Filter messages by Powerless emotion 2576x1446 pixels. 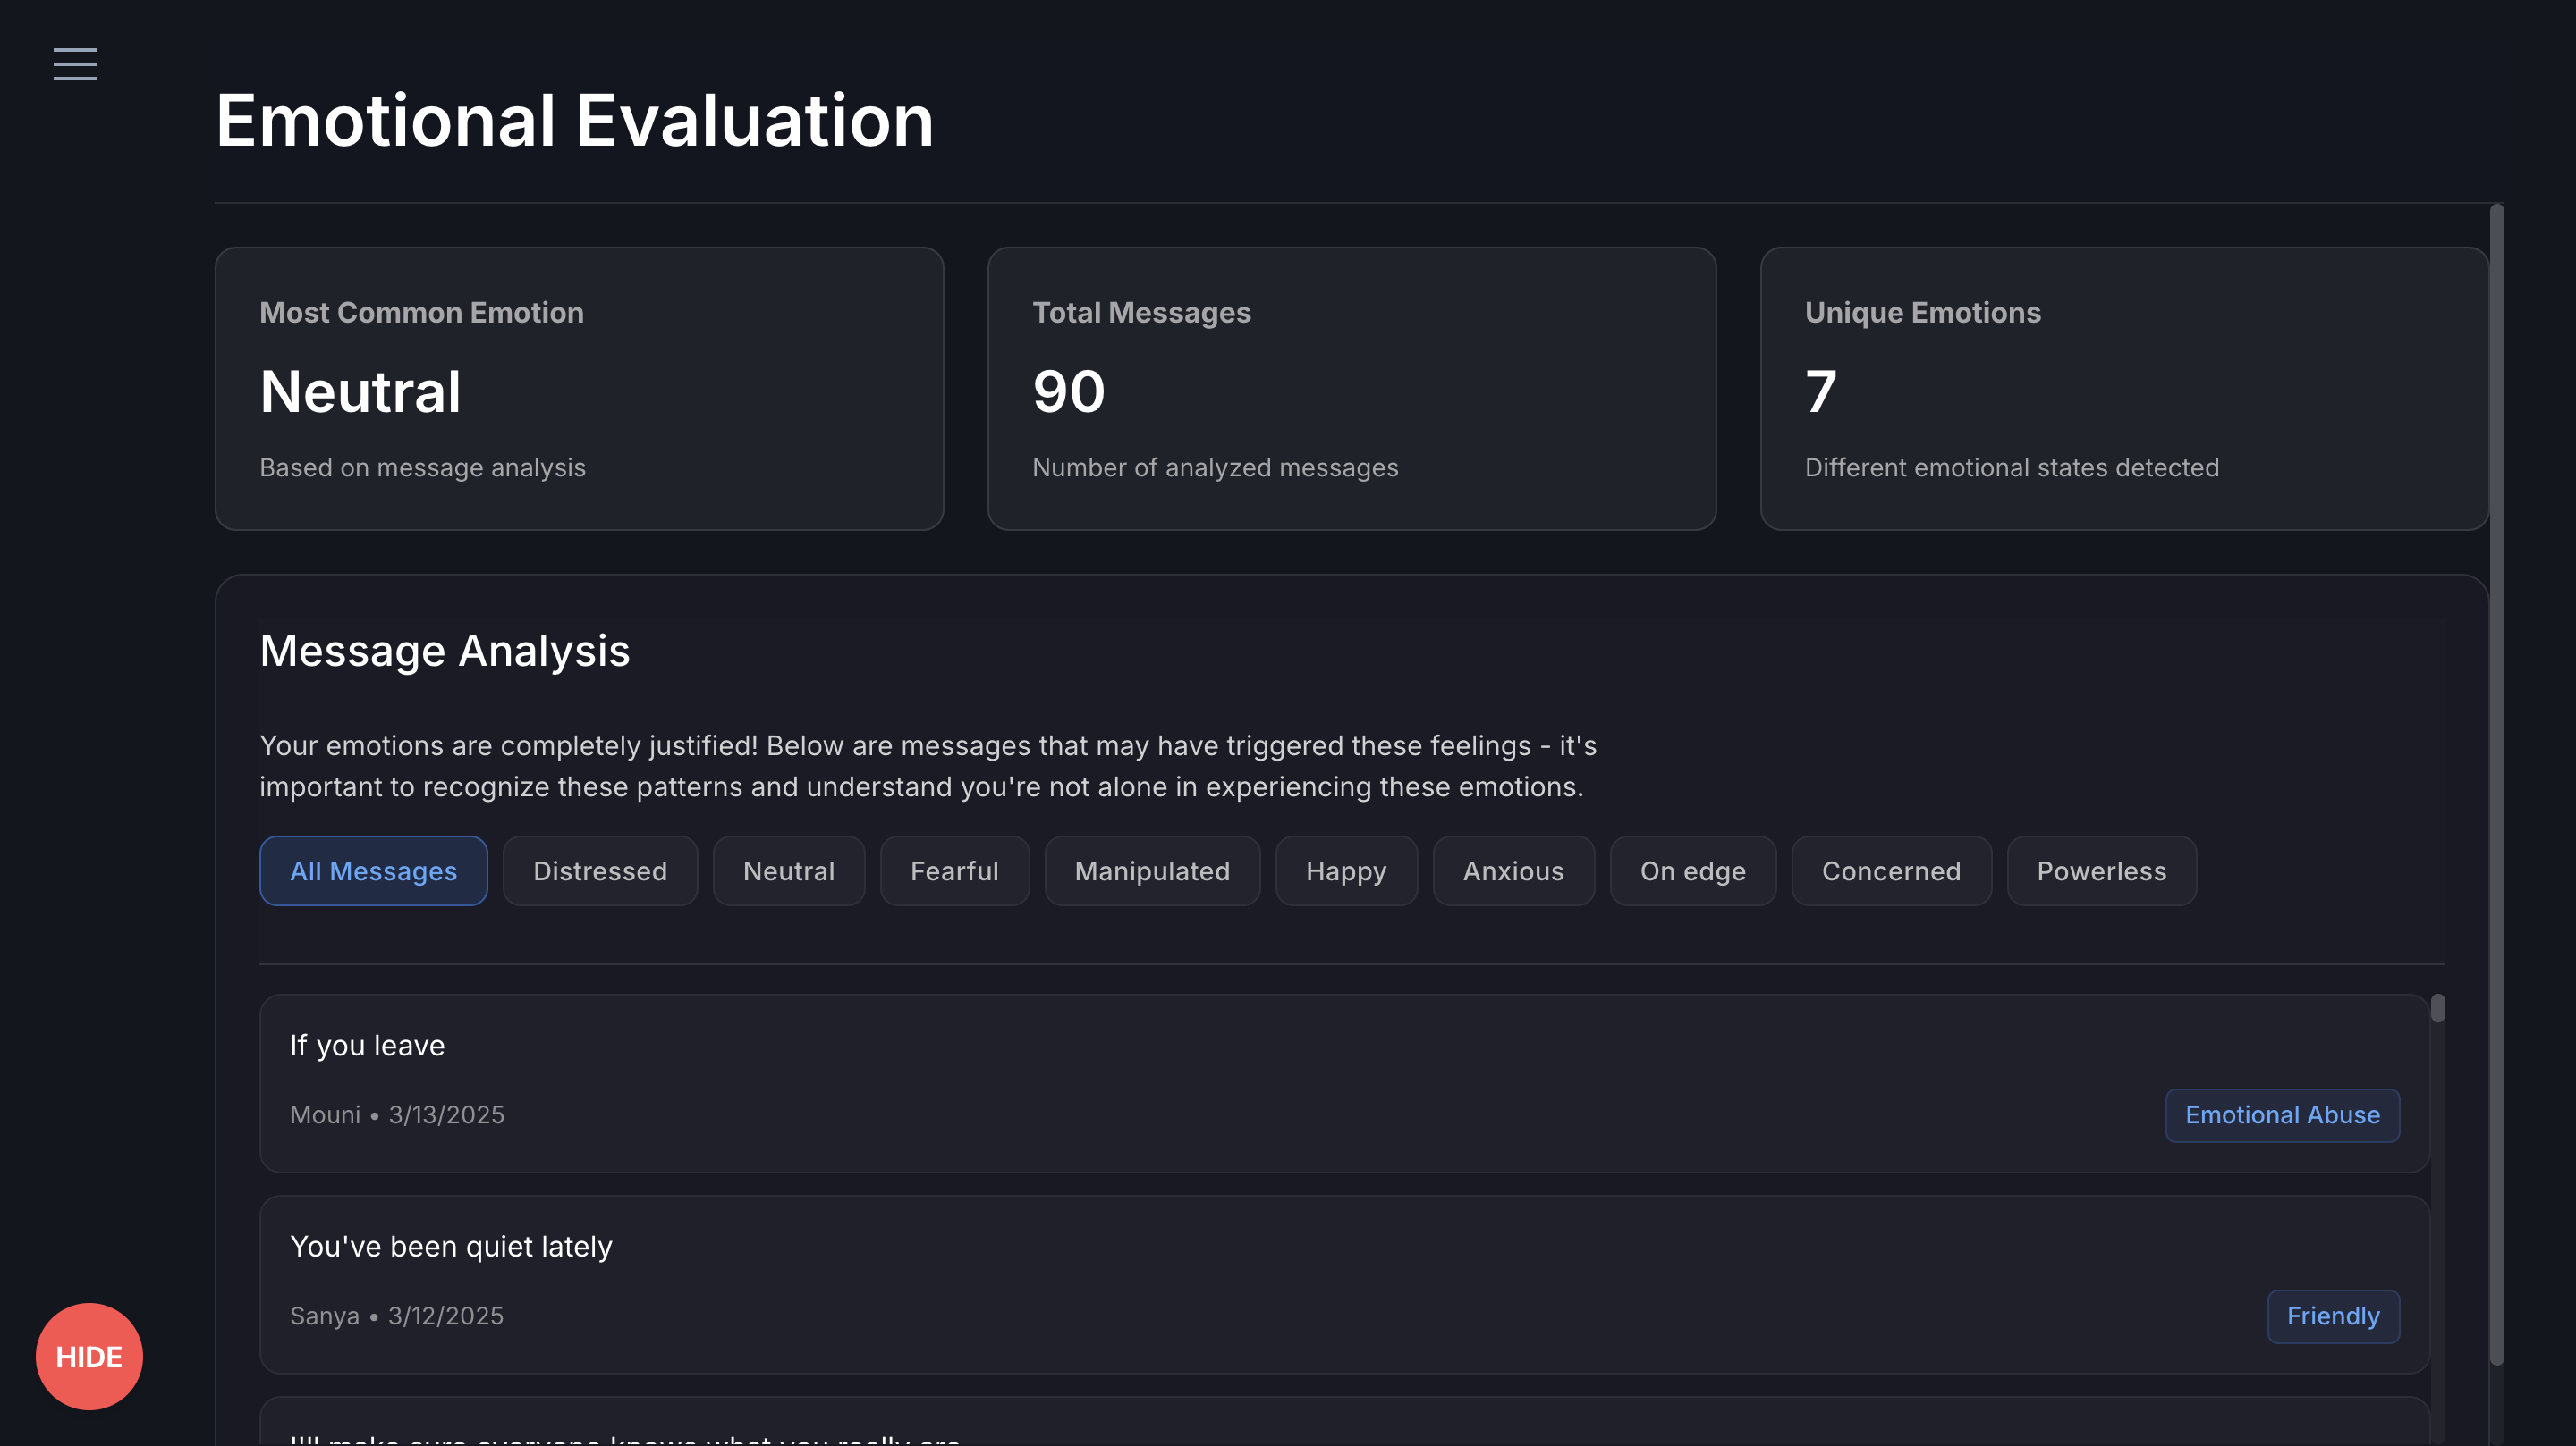(x=2101, y=870)
